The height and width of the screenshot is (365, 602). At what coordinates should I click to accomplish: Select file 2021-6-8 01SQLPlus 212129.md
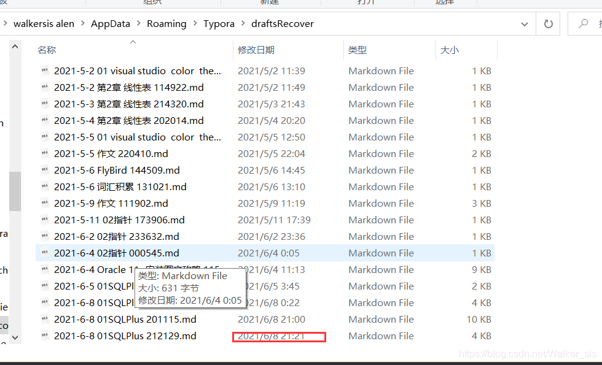pos(125,336)
